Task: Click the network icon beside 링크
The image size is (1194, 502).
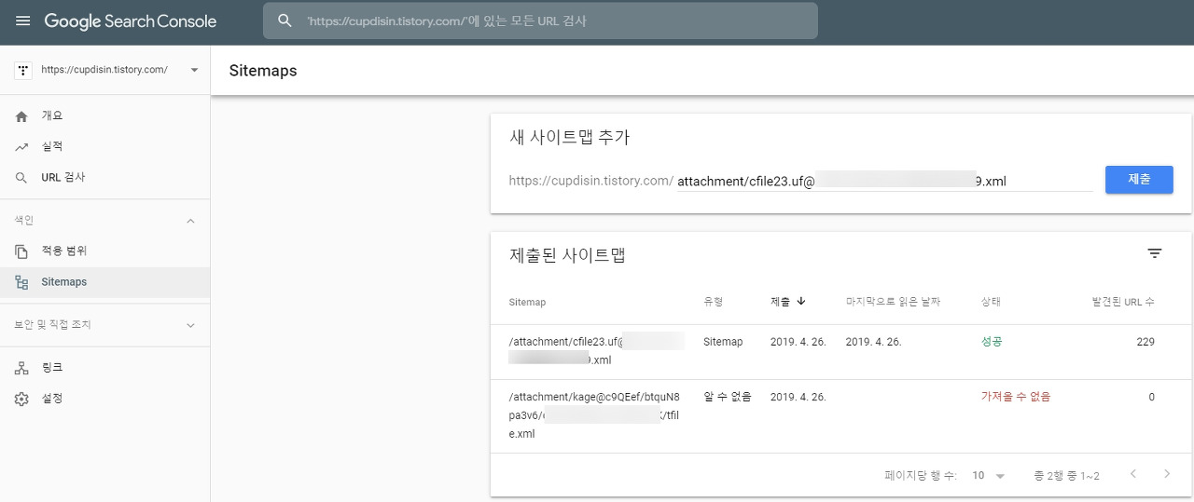Action: (21, 368)
